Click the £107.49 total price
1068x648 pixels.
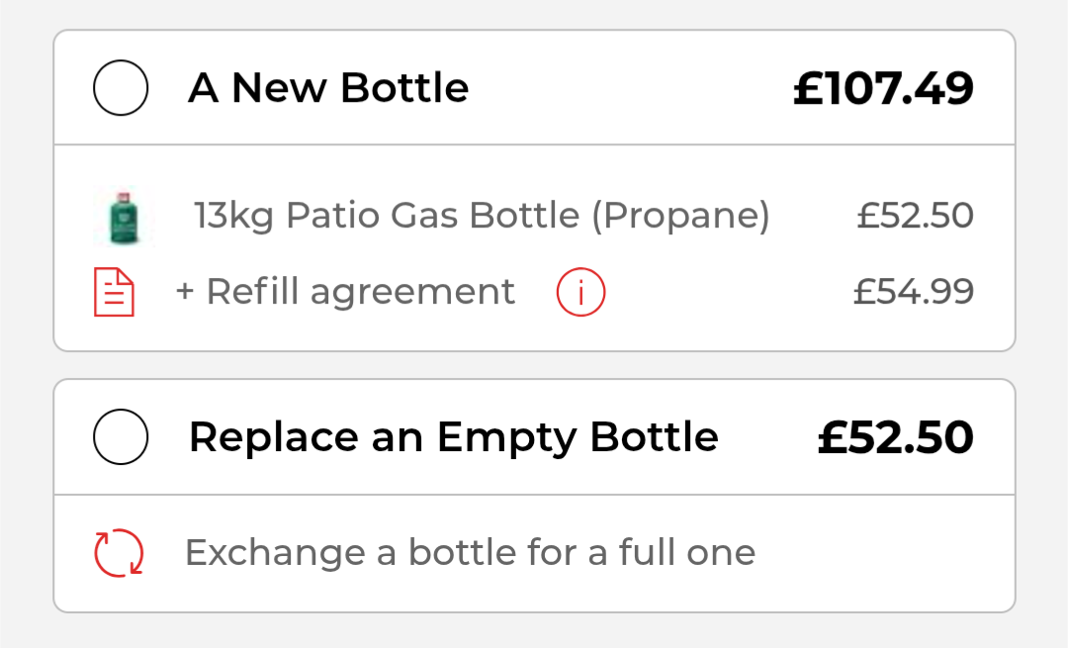click(x=883, y=89)
